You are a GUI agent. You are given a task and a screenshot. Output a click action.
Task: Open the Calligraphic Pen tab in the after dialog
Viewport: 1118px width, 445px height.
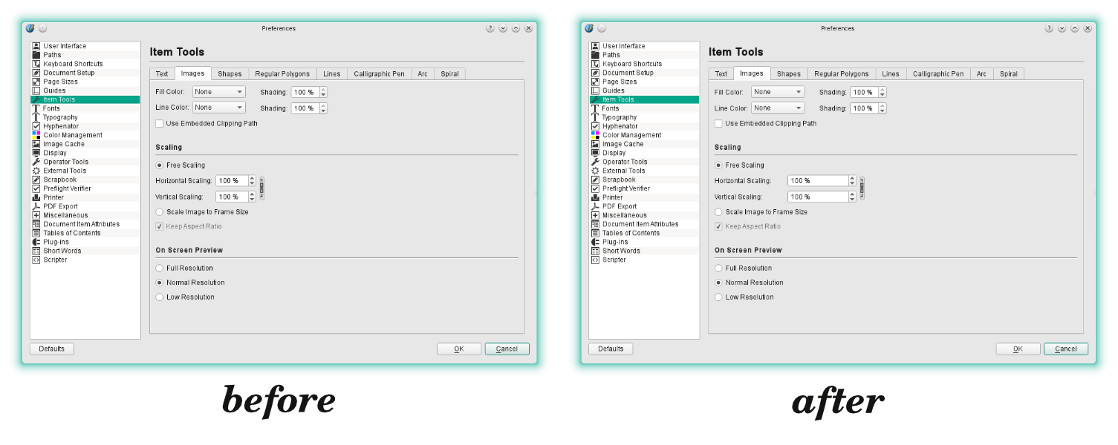click(x=937, y=74)
